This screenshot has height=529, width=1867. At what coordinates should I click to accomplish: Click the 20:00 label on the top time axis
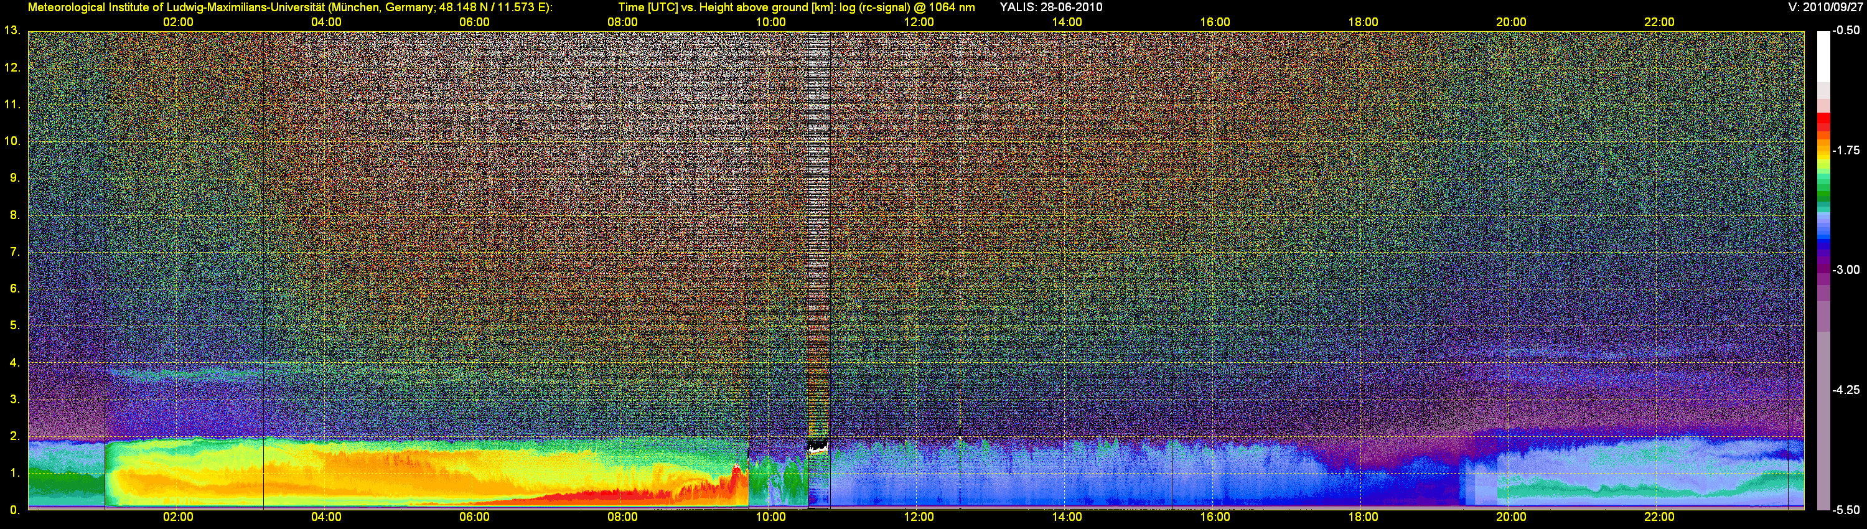point(1511,22)
